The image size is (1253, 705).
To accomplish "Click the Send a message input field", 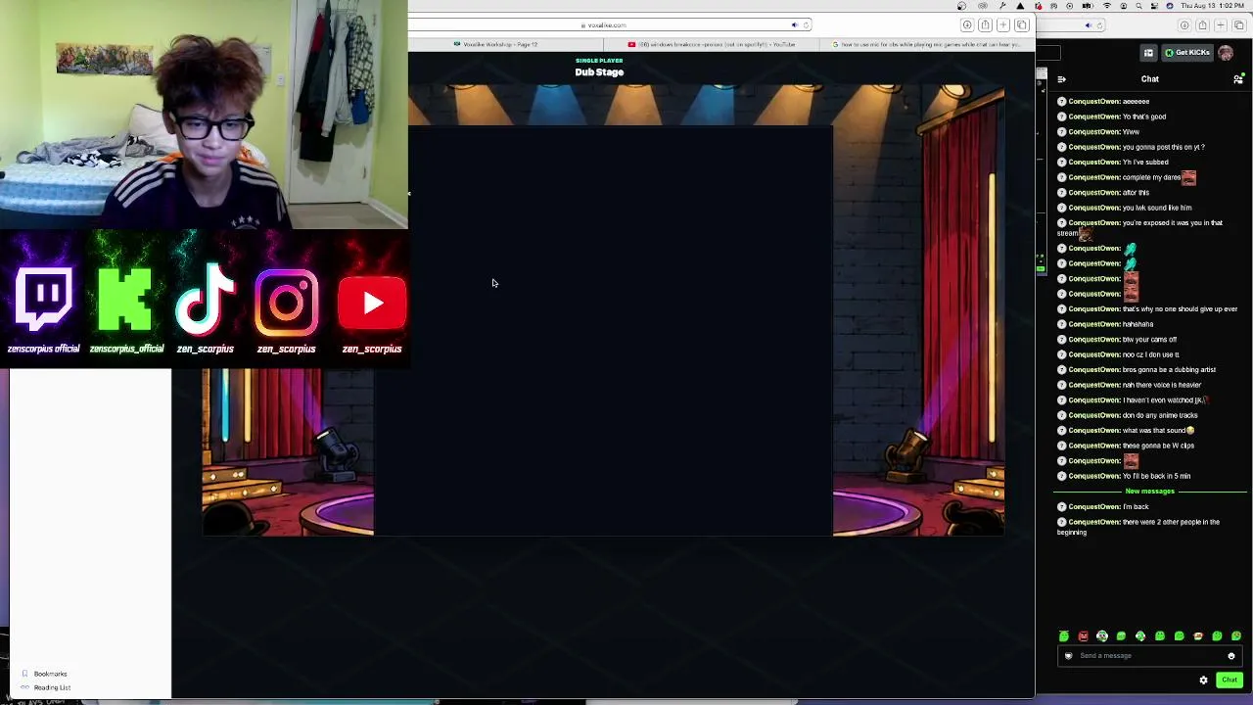I will [1150, 656].
